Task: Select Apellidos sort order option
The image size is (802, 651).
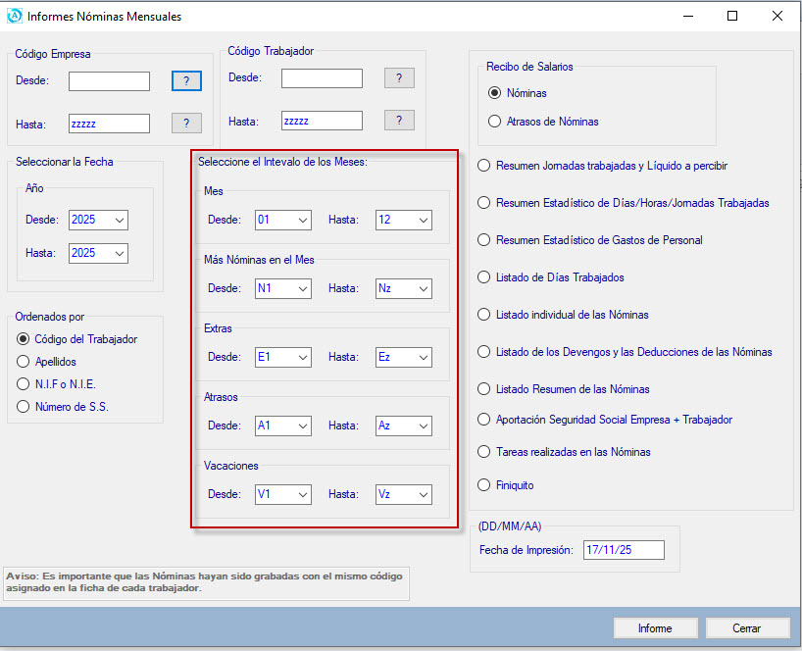Action: 24,362
